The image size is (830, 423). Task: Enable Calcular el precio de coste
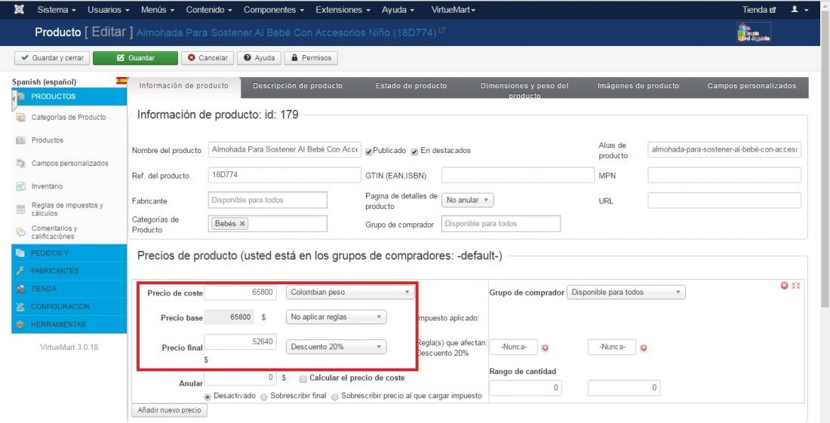pyautogui.click(x=303, y=379)
